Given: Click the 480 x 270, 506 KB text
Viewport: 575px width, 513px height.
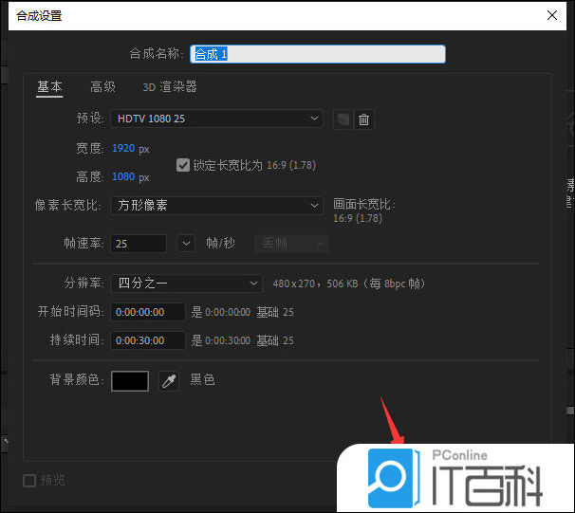Looking at the screenshot, I should click(349, 284).
